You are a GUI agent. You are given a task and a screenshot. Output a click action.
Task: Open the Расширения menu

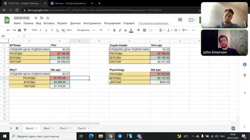point(112,23)
